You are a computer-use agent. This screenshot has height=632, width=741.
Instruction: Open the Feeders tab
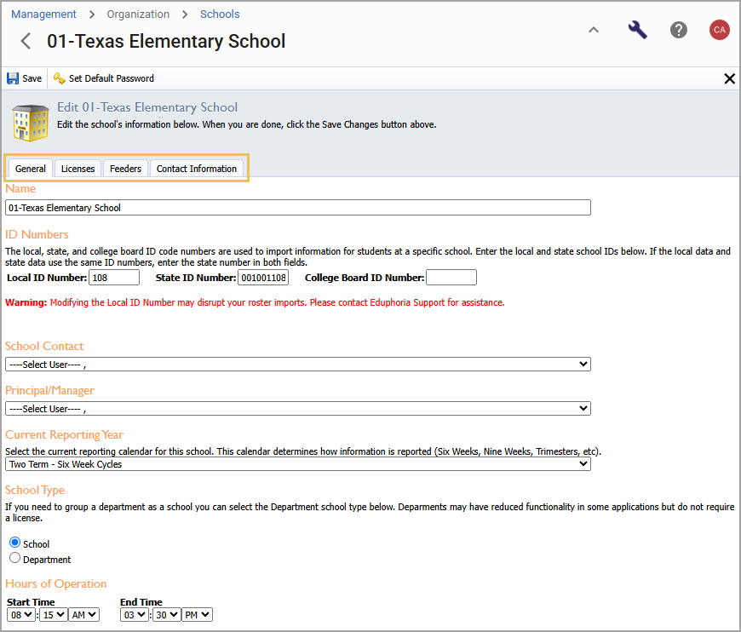(126, 169)
